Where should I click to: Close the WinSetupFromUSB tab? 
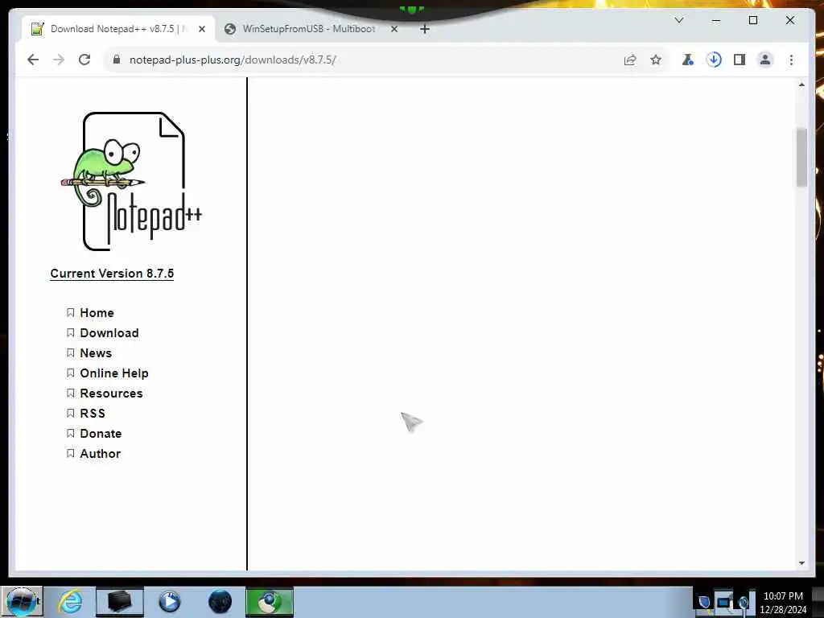394,29
